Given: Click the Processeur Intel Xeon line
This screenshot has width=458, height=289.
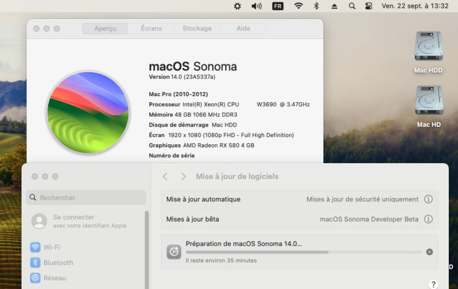Looking at the screenshot, I should pyautogui.click(x=230, y=104).
